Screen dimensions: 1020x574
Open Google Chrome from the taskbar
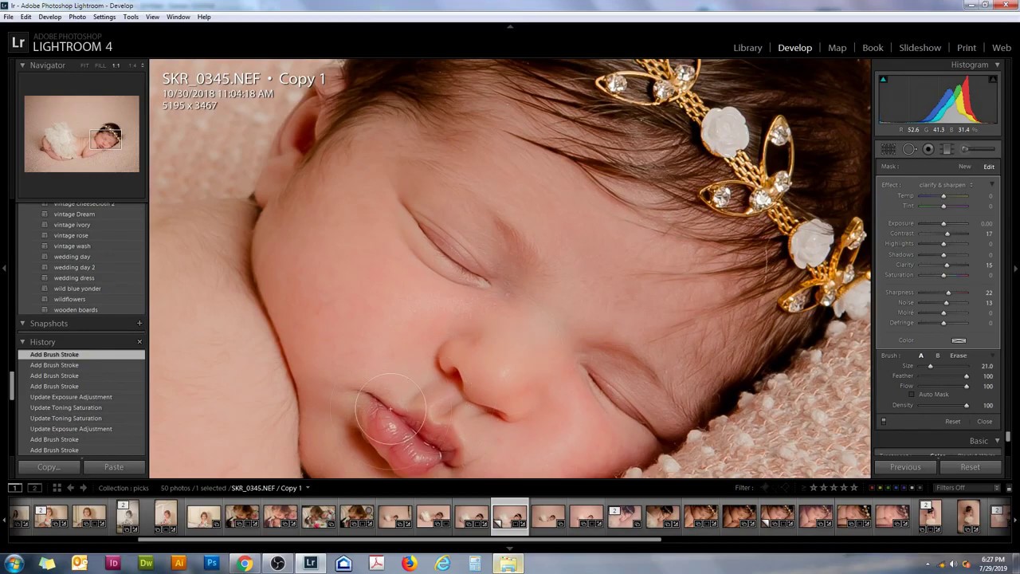click(x=245, y=563)
